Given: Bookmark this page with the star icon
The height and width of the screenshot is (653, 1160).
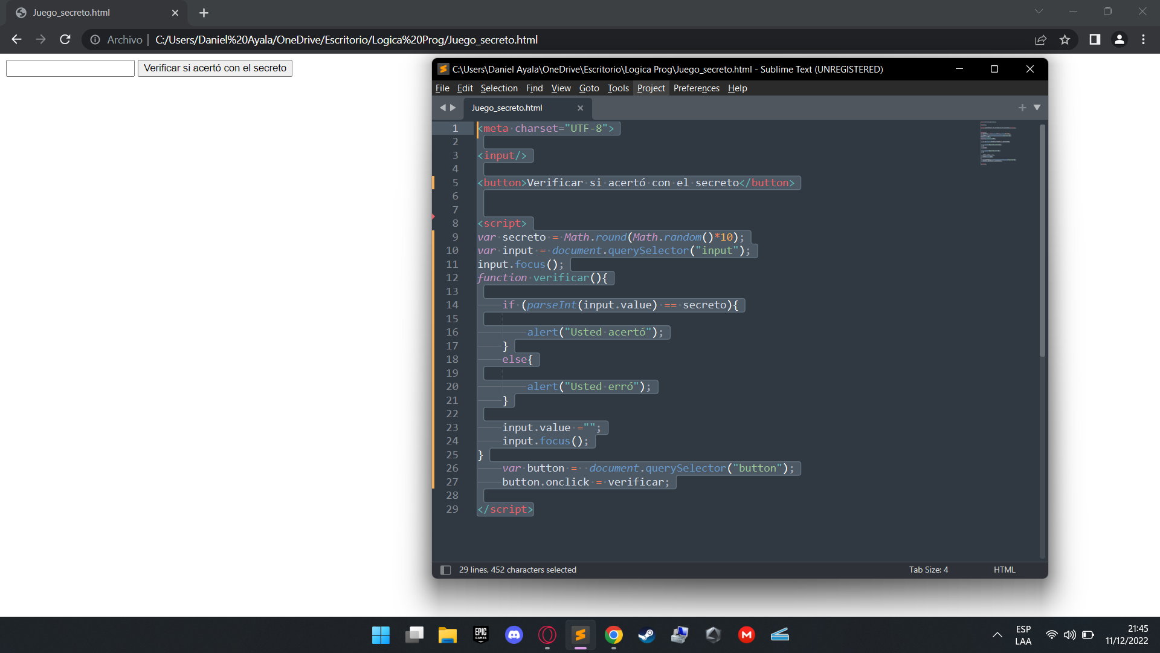Looking at the screenshot, I should [x=1065, y=40].
